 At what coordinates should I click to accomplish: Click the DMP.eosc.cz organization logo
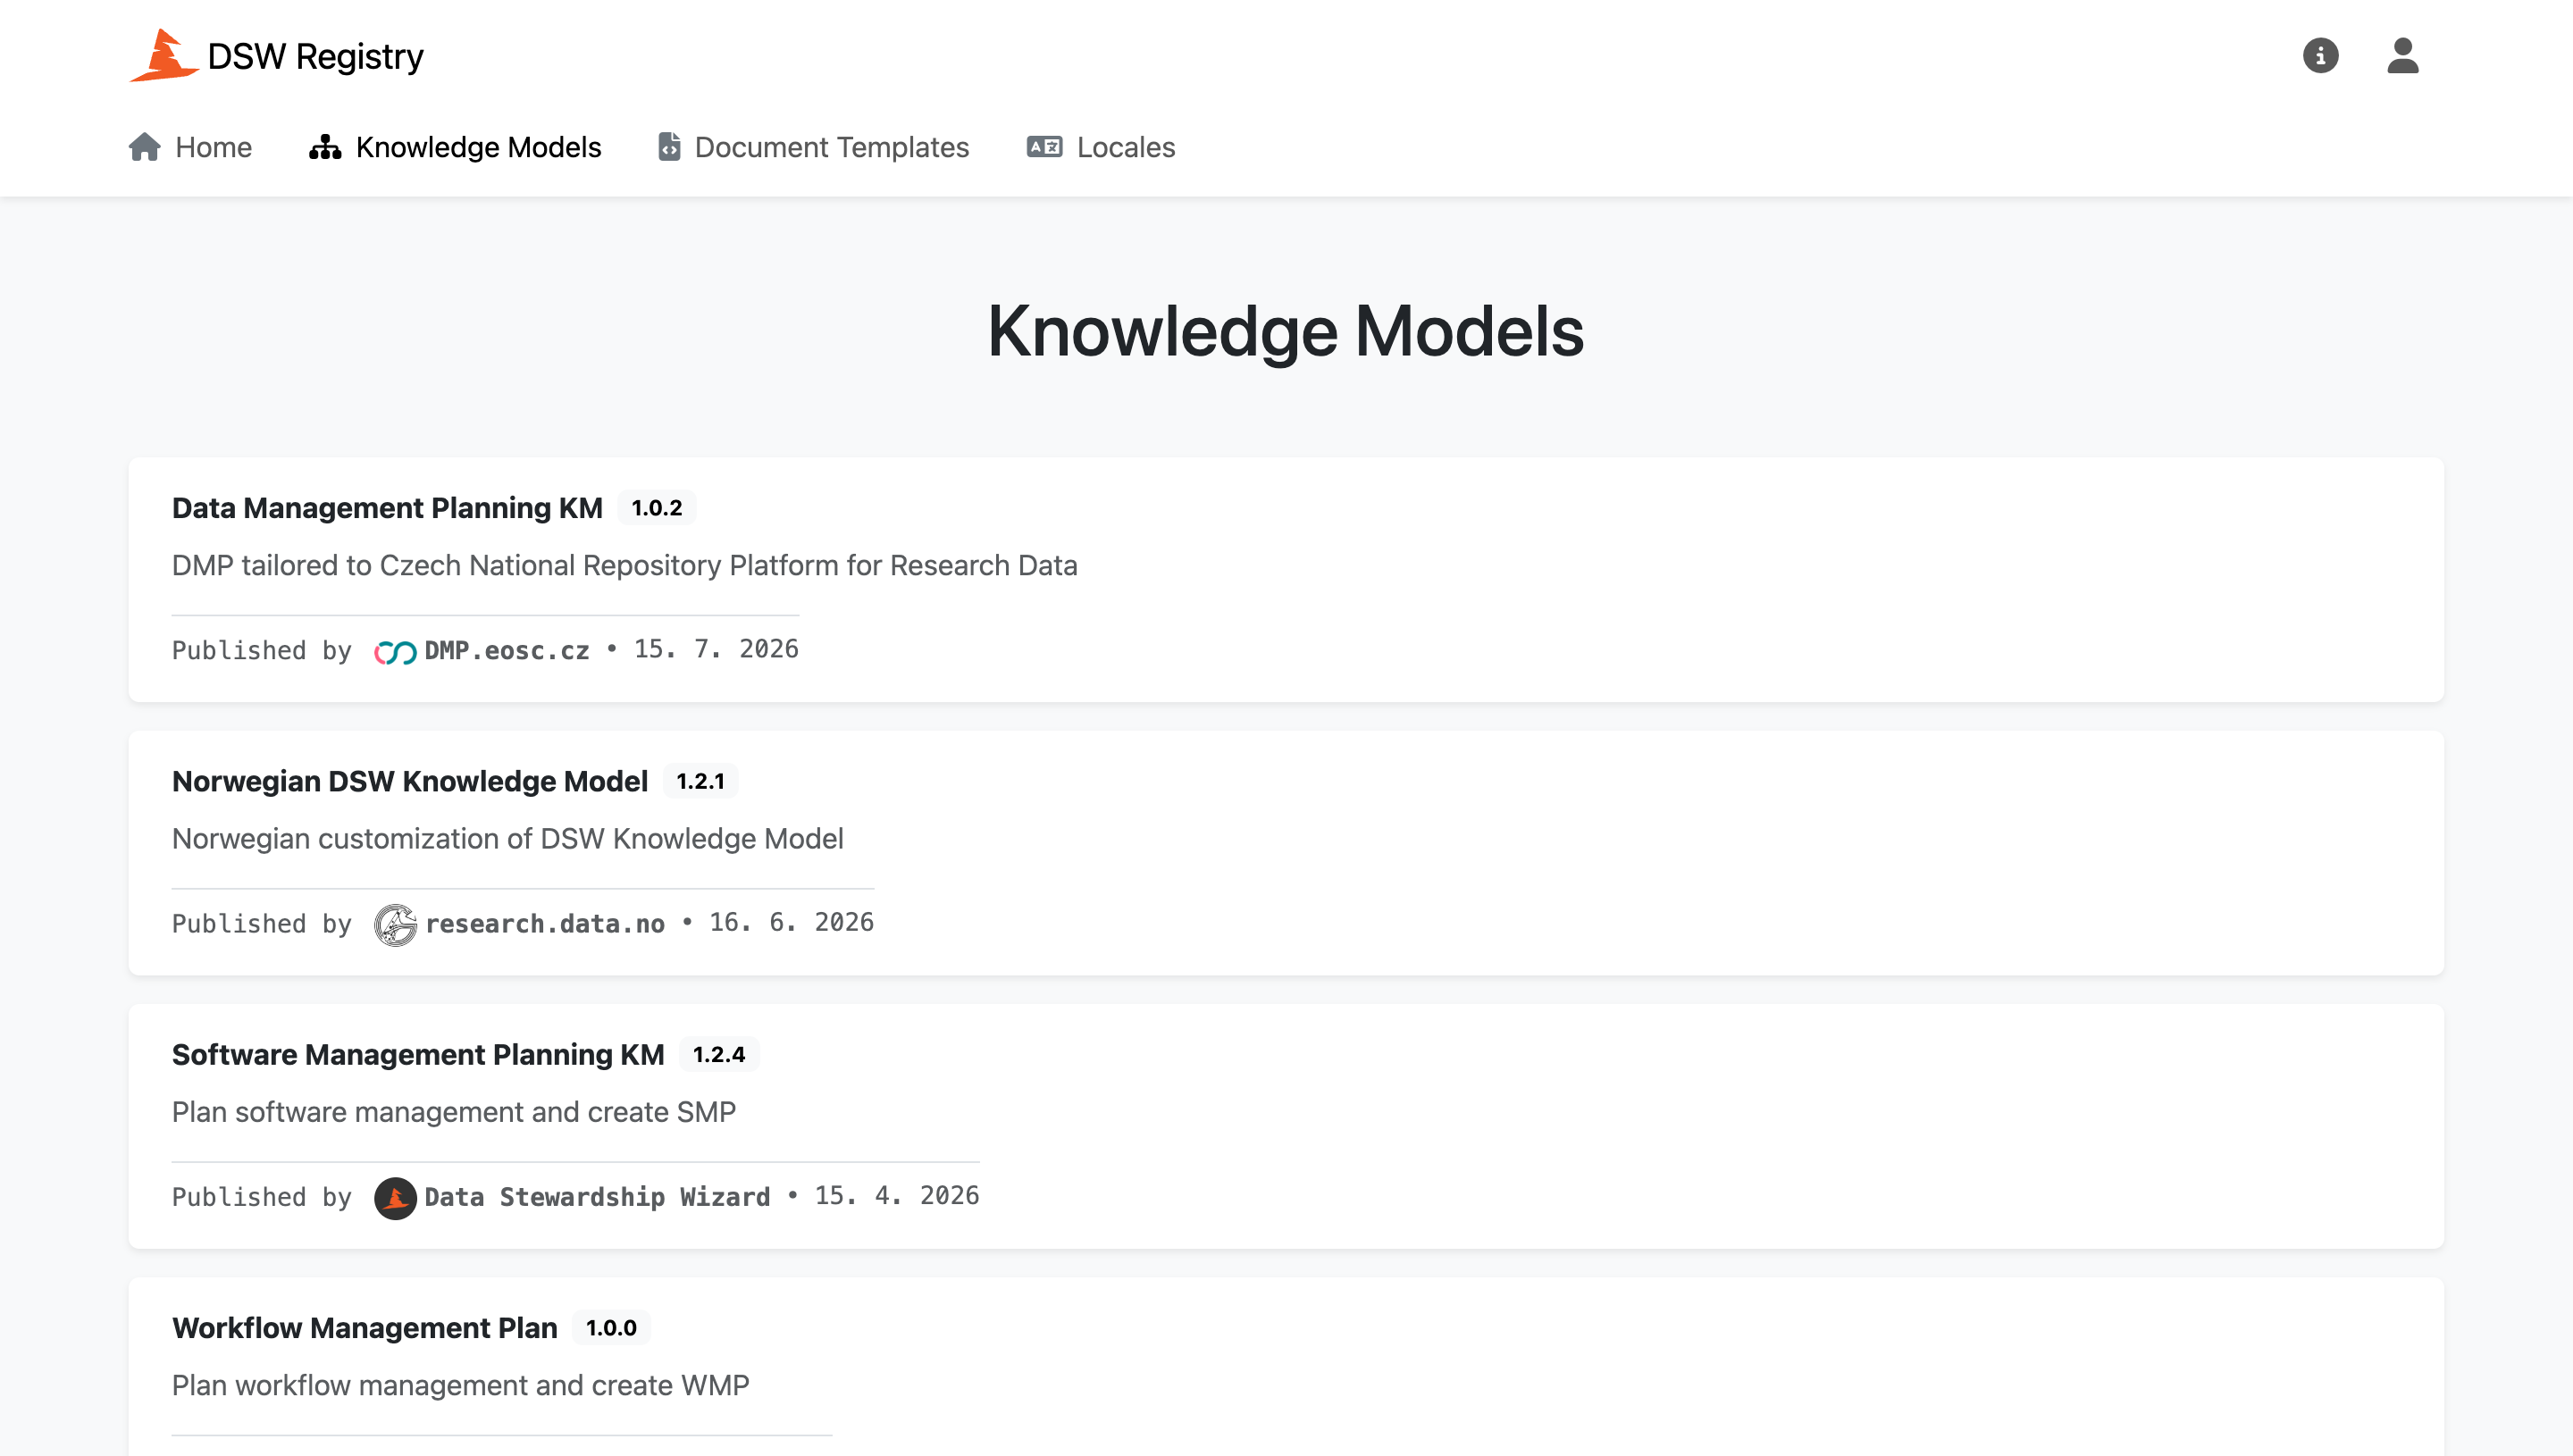coord(395,652)
